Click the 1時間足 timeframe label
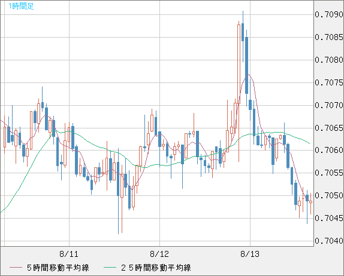 tap(21, 6)
